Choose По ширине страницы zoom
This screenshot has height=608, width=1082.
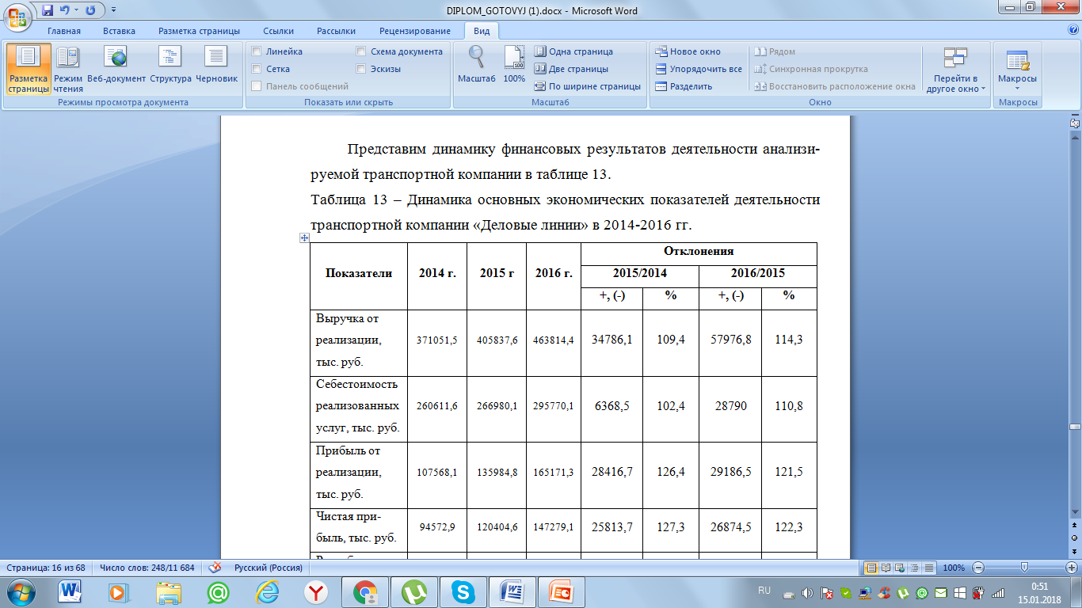coord(588,86)
